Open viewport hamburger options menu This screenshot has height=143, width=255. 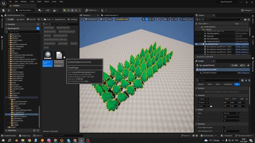point(82,19)
